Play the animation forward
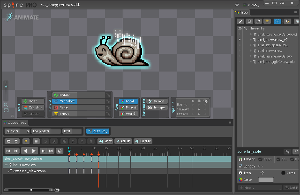Screen dimensions: 300x195 click(34, 151)
